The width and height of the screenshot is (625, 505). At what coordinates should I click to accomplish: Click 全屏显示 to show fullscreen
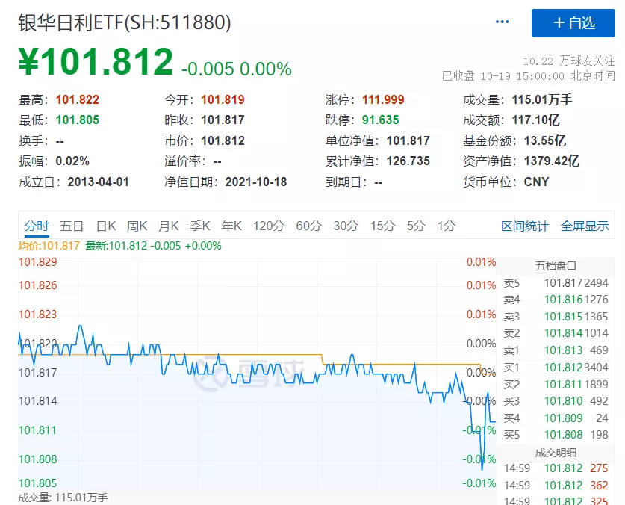[585, 226]
